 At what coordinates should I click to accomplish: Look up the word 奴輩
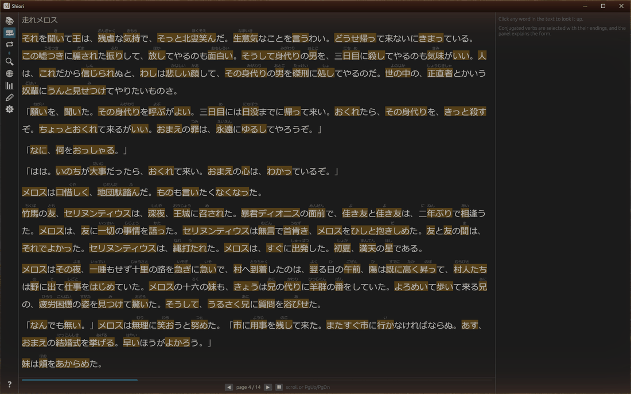[x=30, y=90]
